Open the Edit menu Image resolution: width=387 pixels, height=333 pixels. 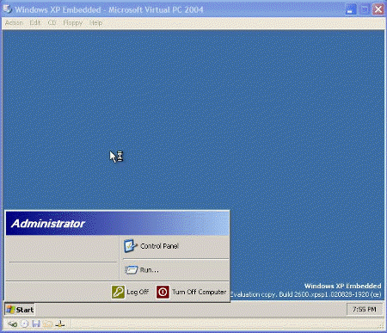(x=35, y=23)
